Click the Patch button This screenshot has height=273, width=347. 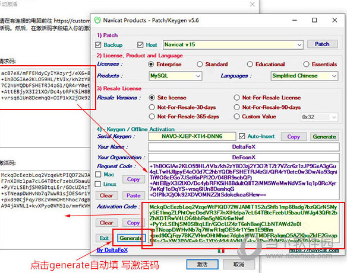(x=322, y=44)
